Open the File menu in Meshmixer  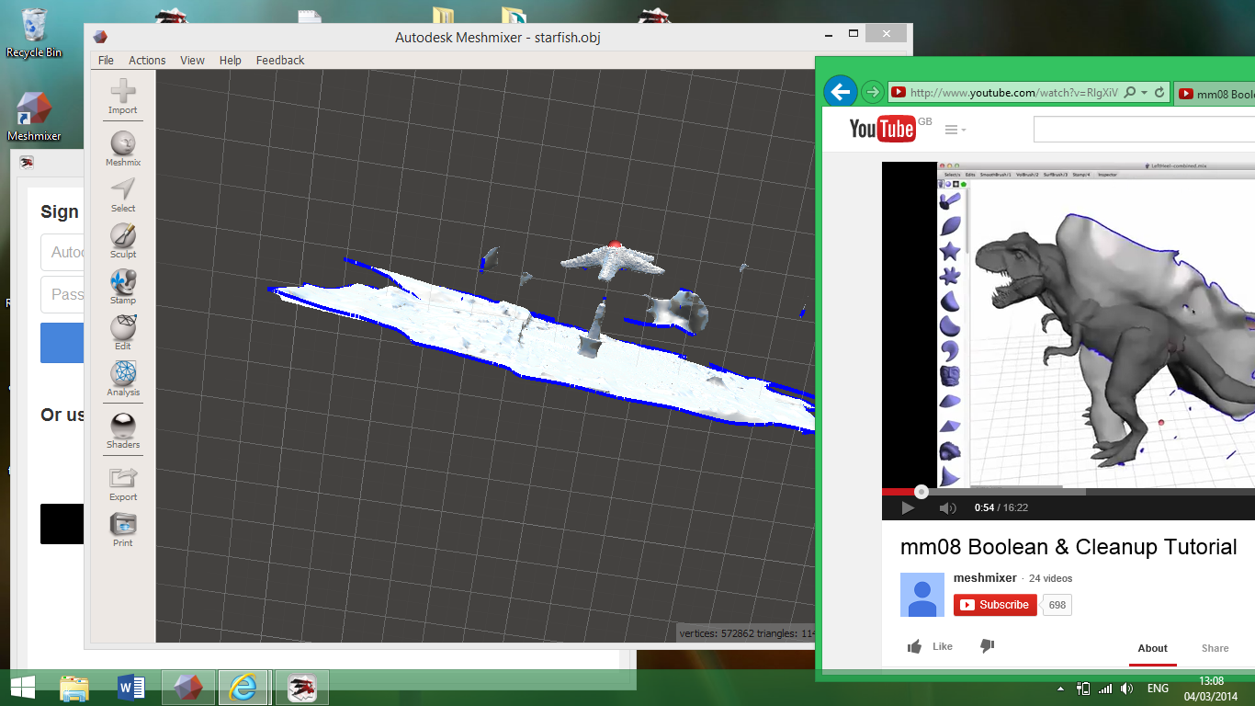[x=106, y=61]
